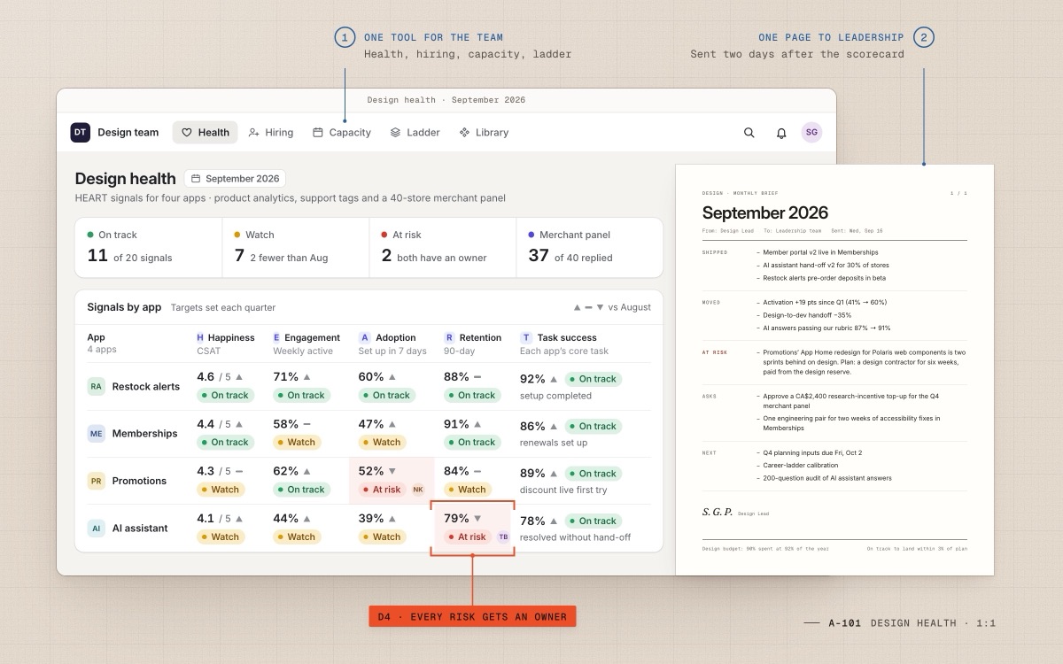The width and height of the screenshot is (1063, 664).
Task: Select the AI assistant row label
Action: click(140, 529)
